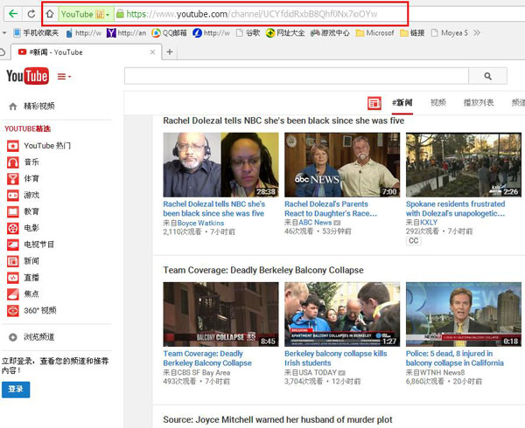Toggle the YouTube guide menu icon
The width and height of the screenshot is (525, 428).
click(64, 77)
